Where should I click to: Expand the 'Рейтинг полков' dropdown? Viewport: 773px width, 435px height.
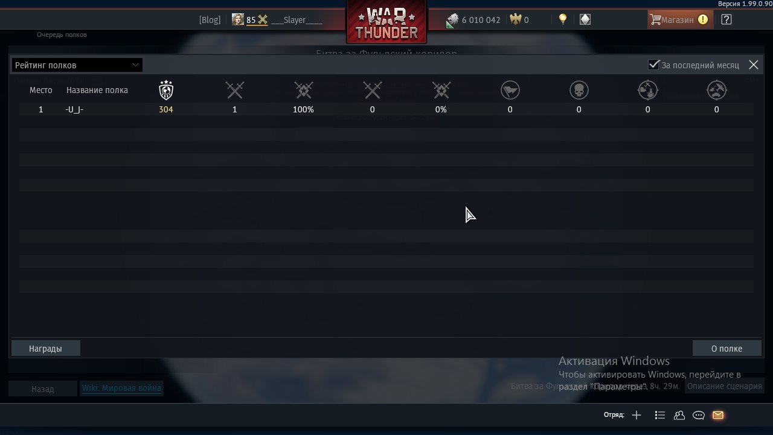77,65
